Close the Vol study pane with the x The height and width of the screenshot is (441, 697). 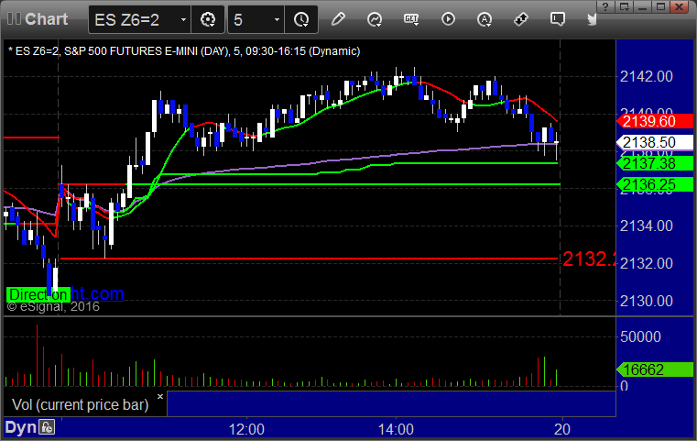(160, 396)
